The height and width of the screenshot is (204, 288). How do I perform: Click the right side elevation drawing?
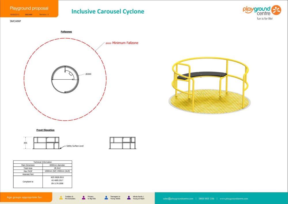[122, 143]
